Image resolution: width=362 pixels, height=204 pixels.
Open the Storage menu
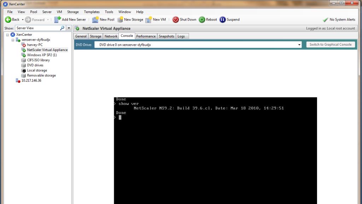point(73,12)
